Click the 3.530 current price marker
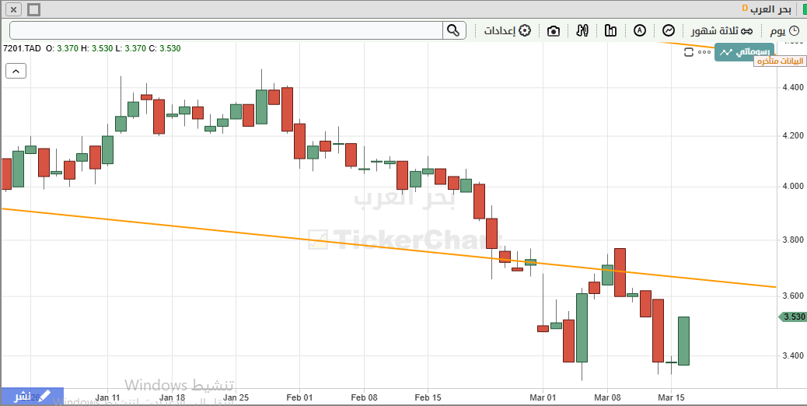 tap(792, 317)
